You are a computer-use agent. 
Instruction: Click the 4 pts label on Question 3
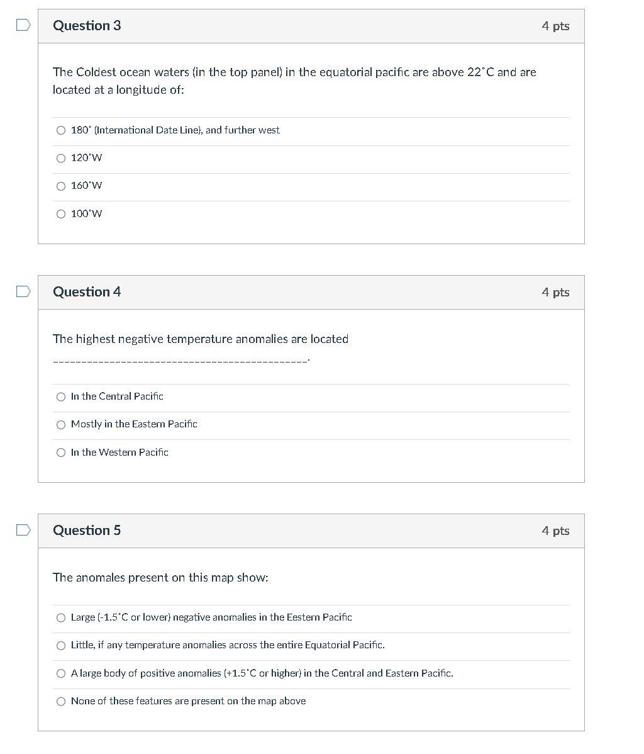(556, 26)
